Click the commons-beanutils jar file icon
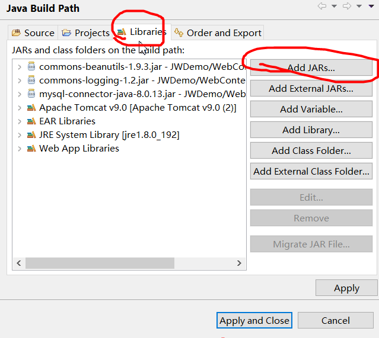The width and height of the screenshot is (379, 338). click(31, 66)
